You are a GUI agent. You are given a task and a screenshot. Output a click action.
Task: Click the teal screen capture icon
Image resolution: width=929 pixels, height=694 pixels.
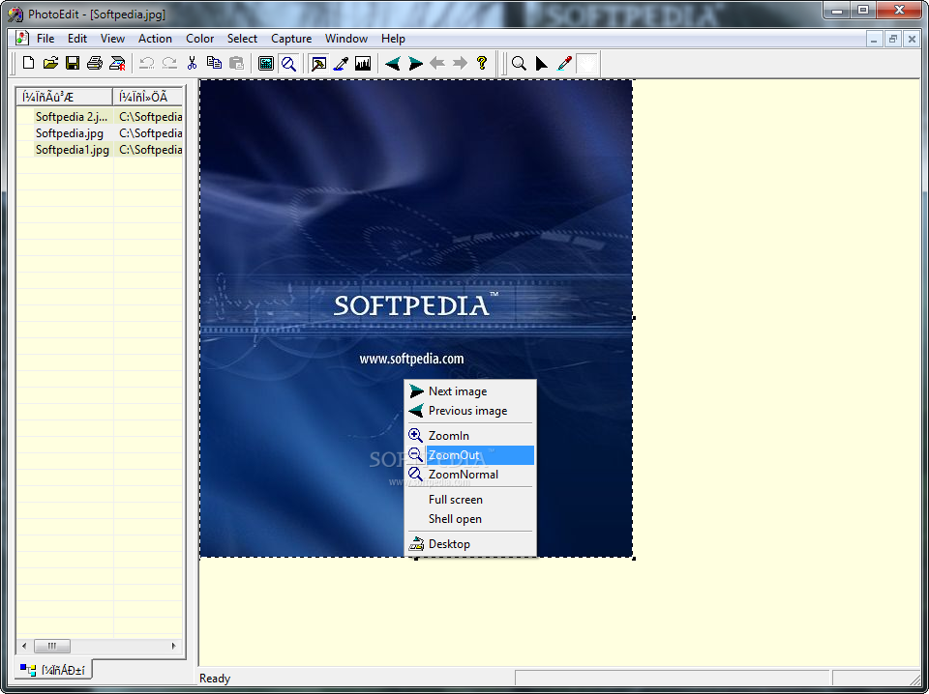pos(266,63)
